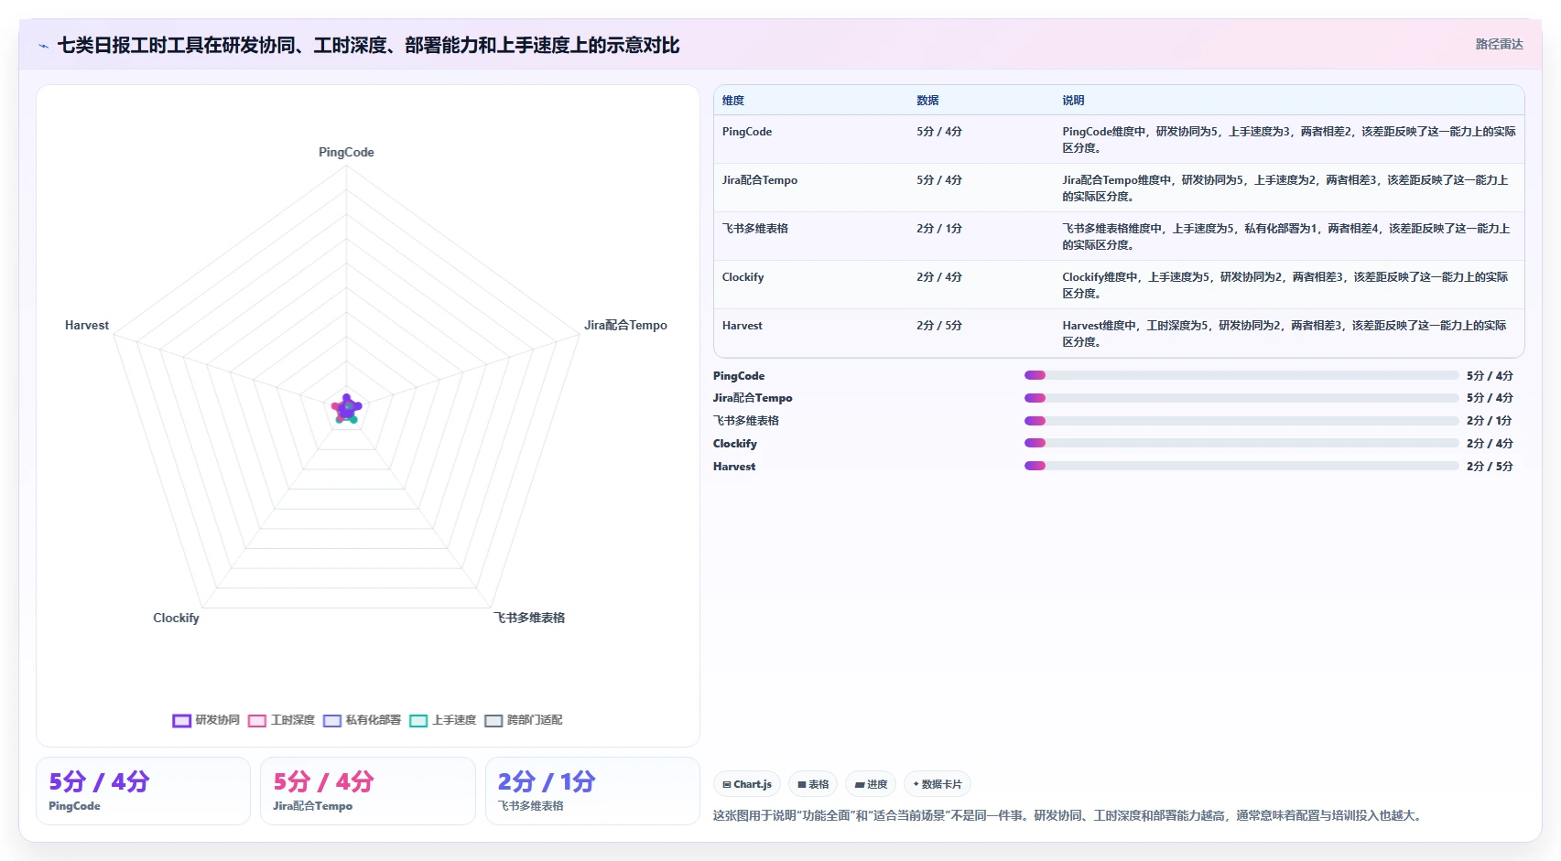Click the Chart.js tag
Image resolution: width=1561 pixels, height=861 pixels.
pyautogui.click(x=747, y=784)
